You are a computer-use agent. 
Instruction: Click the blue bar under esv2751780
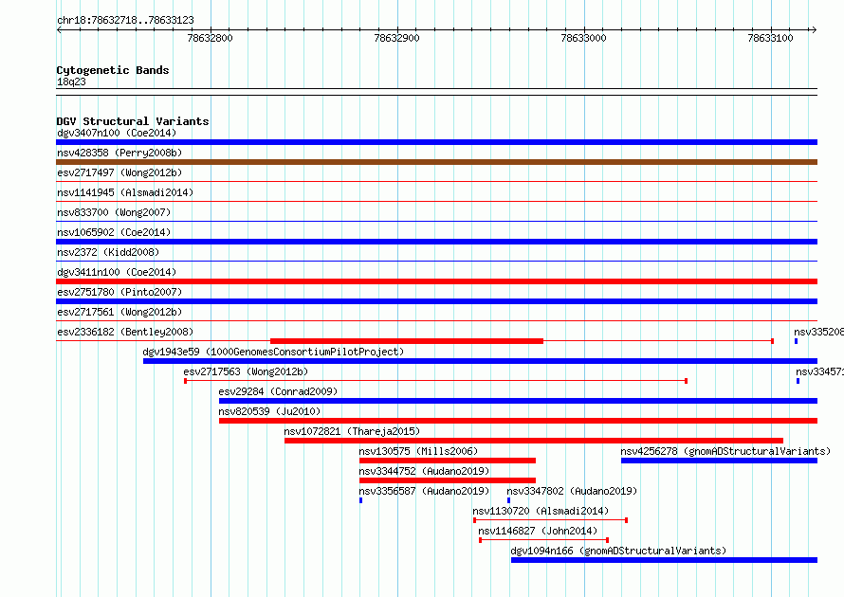click(436, 301)
